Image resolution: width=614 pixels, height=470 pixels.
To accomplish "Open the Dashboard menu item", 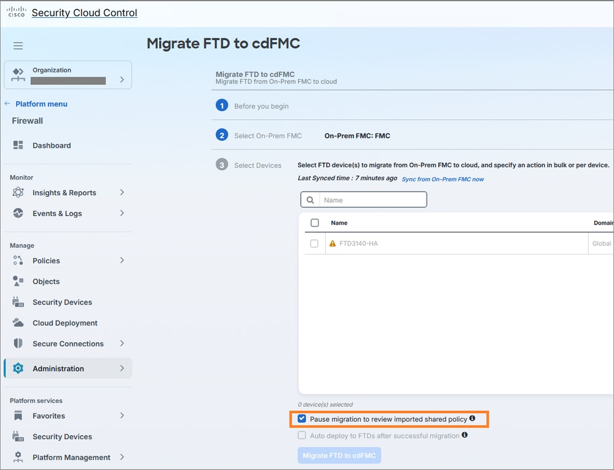I will [x=52, y=145].
